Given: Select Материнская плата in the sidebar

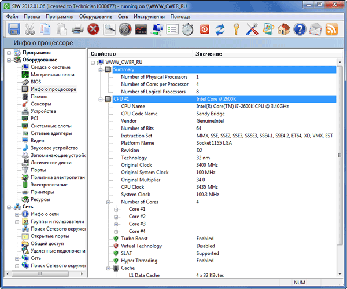Looking at the screenshot, I should click(52, 74).
